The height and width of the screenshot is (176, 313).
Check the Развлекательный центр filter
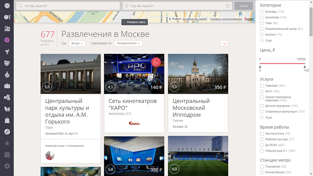(x=262, y=29)
